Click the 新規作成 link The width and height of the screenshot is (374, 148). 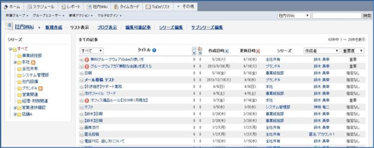53,27
